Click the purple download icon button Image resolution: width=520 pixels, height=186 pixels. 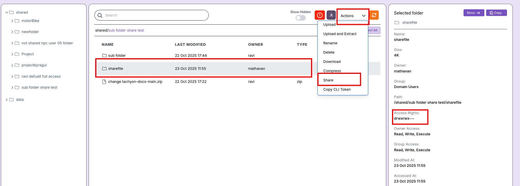[x=331, y=15]
